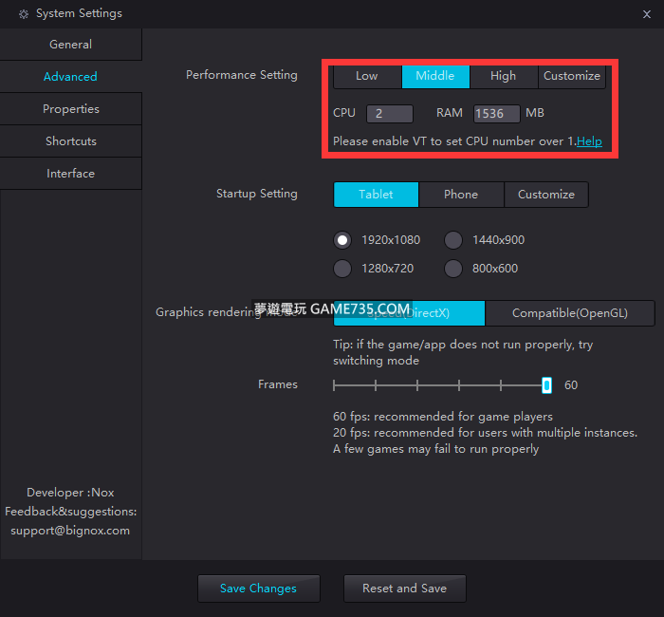This screenshot has height=617, width=664.
Task: Select Customize performance setting
Action: point(572,76)
